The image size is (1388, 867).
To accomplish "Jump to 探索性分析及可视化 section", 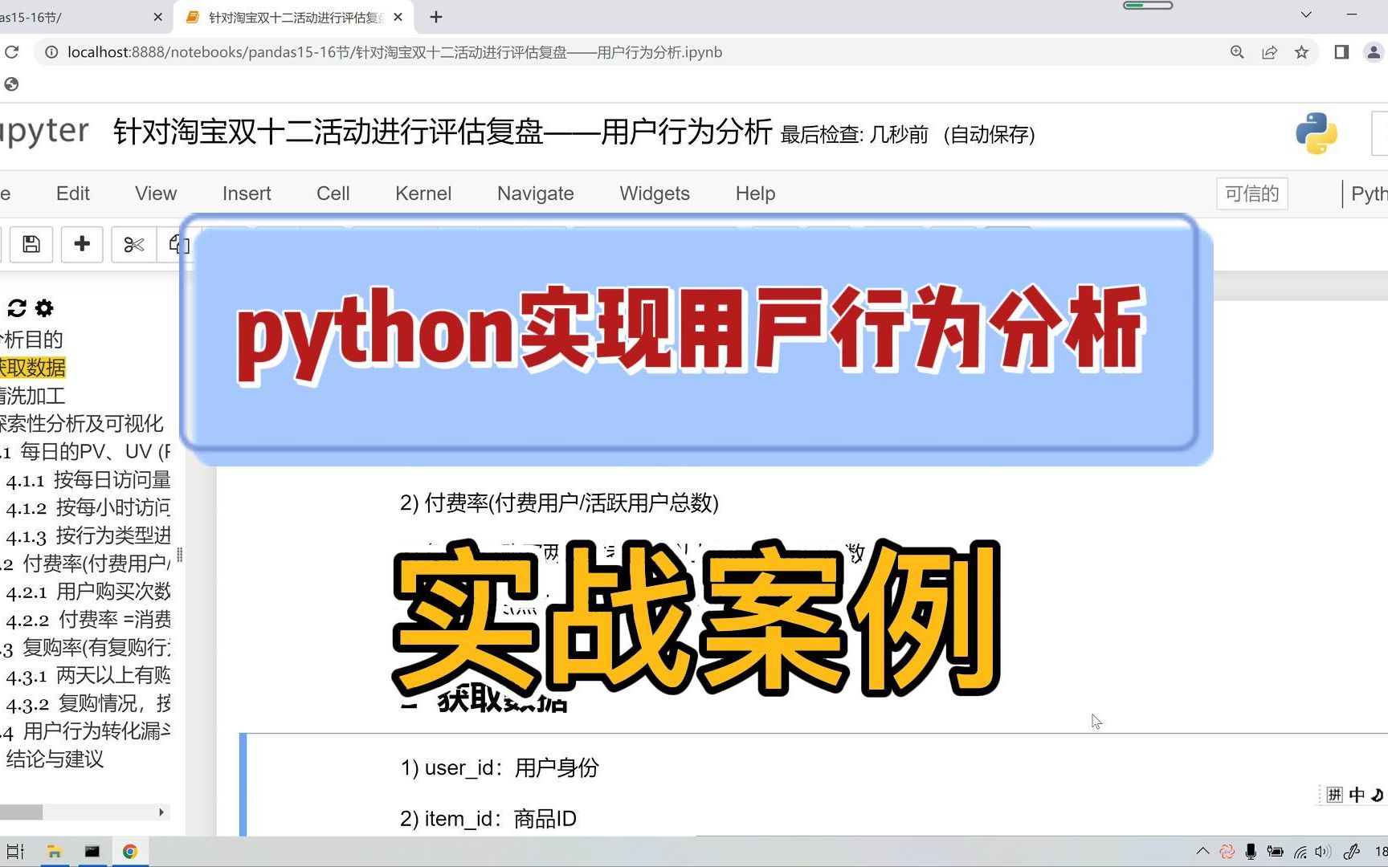I will (81, 424).
